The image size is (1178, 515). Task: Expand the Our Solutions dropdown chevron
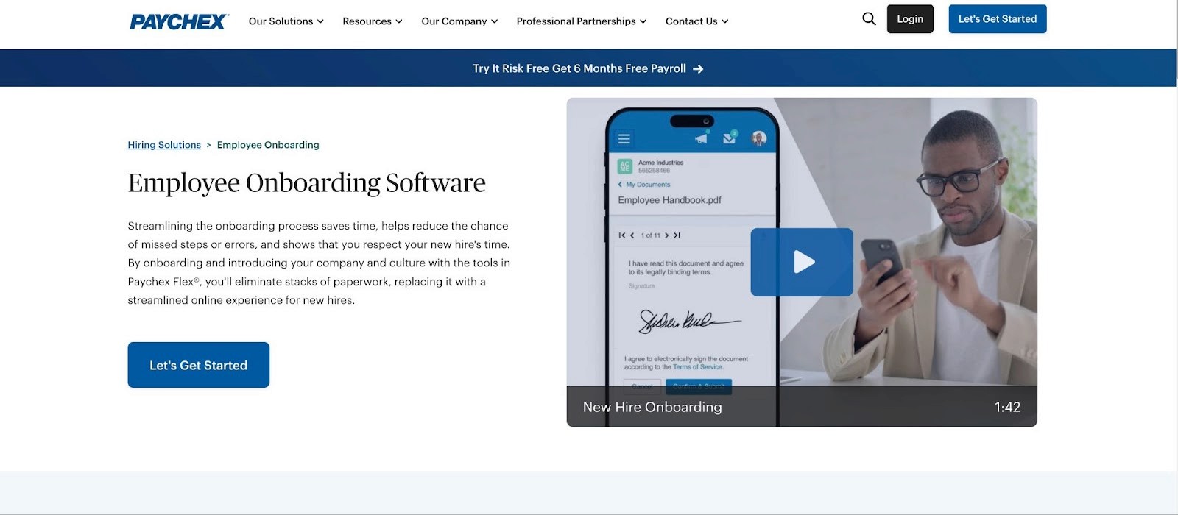[320, 21]
